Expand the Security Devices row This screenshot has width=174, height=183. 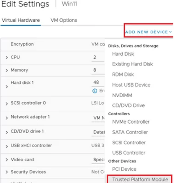6,172
